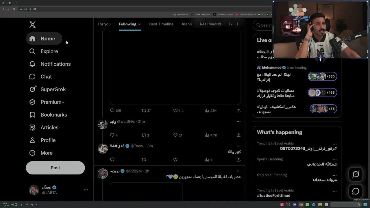The image size is (370, 208).
Task: Open SuperGrok in the sidebar
Action: 47,90
